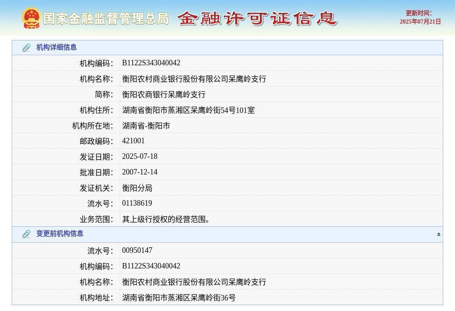Screen dimensions: 455x311
Task: Select the postal code 421001
Action: (134, 141)
